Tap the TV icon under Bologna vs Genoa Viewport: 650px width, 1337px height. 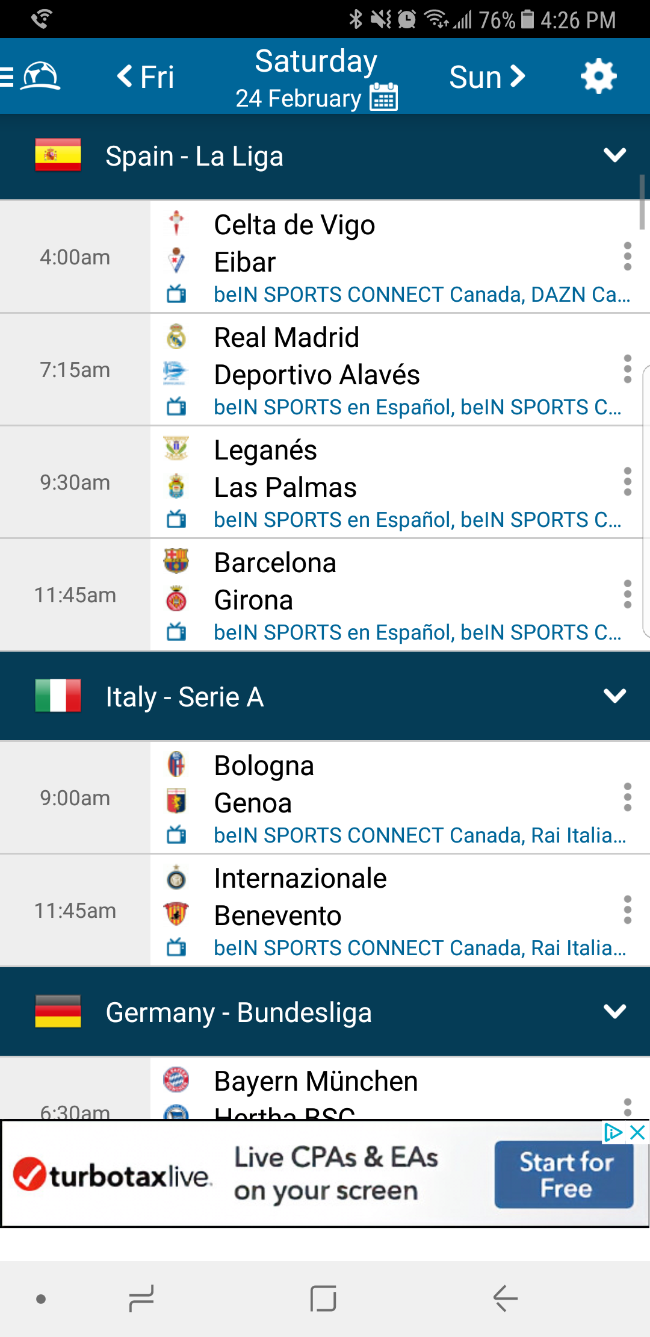point(176,835)
